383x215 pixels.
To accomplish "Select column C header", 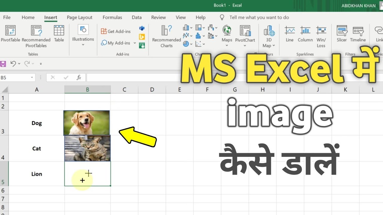I will pyautogui.click(x=124, y=89).
